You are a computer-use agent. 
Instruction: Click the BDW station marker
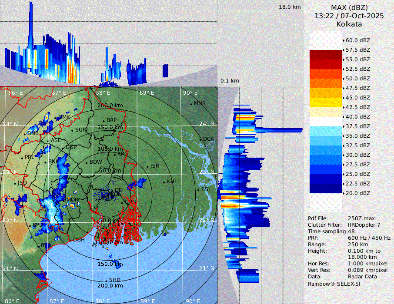[87, 163]
